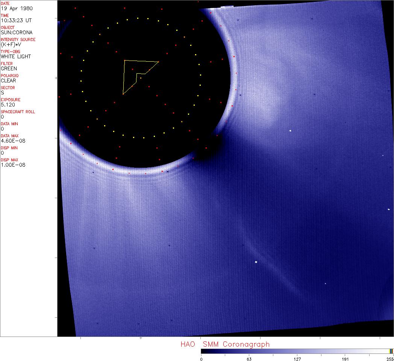This screenshot has width=394, height=361.
Task: Click the "SPACECRAFT ROLL" label
Action: (18, 112)
